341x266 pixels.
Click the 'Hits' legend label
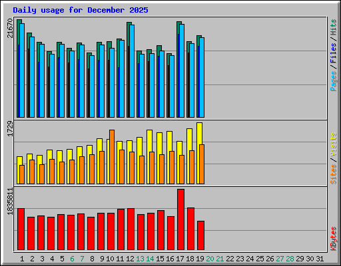pos(334,28)
